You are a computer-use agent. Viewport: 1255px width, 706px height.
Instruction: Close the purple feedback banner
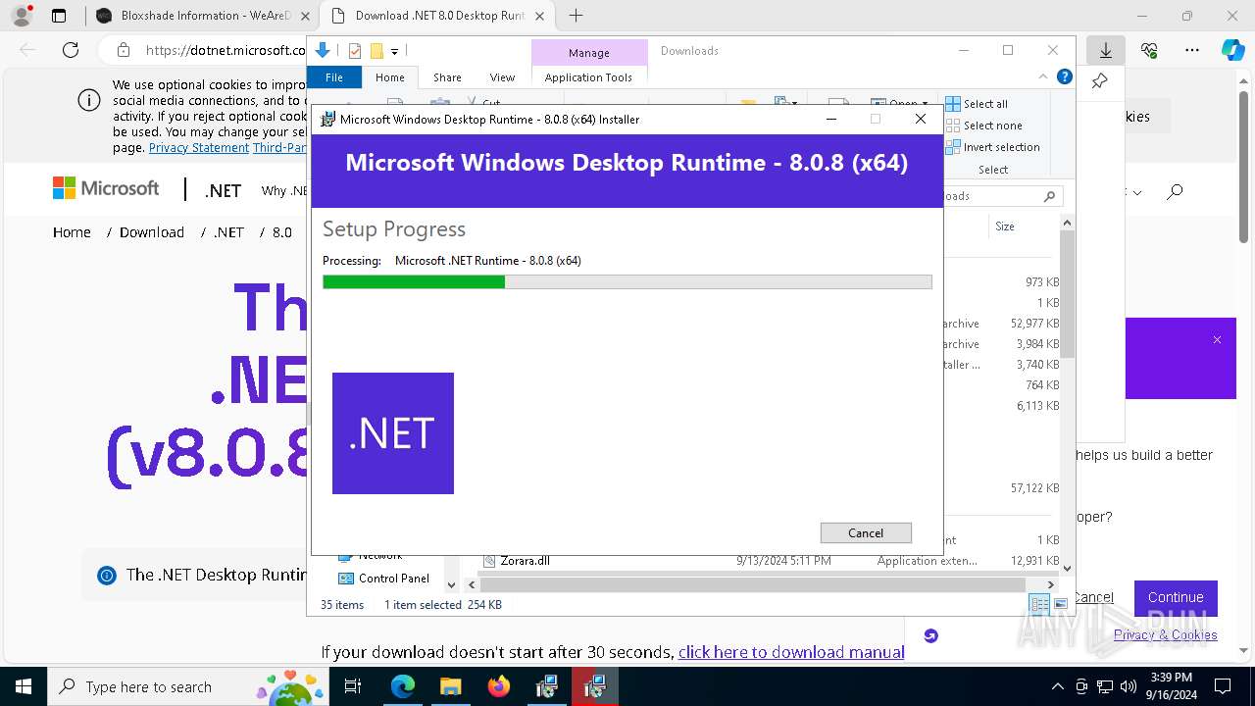point(1217,340)
